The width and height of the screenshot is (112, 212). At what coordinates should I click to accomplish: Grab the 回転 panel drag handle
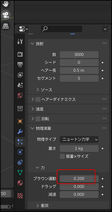pyautogui.click(x=104, y=119)
